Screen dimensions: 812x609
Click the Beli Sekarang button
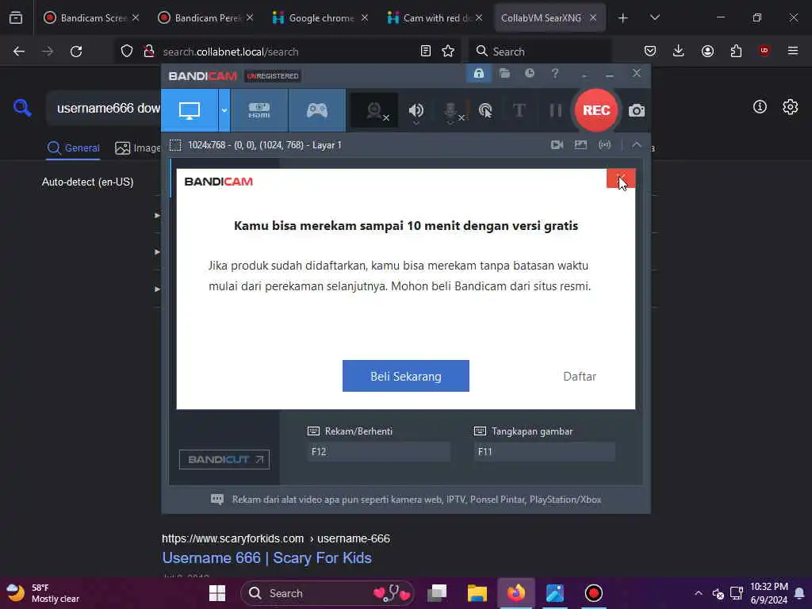point(405,376)
